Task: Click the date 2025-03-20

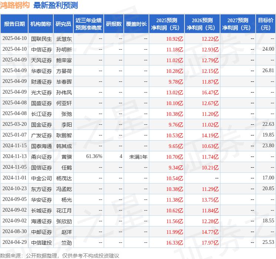Action: (14, 124)
